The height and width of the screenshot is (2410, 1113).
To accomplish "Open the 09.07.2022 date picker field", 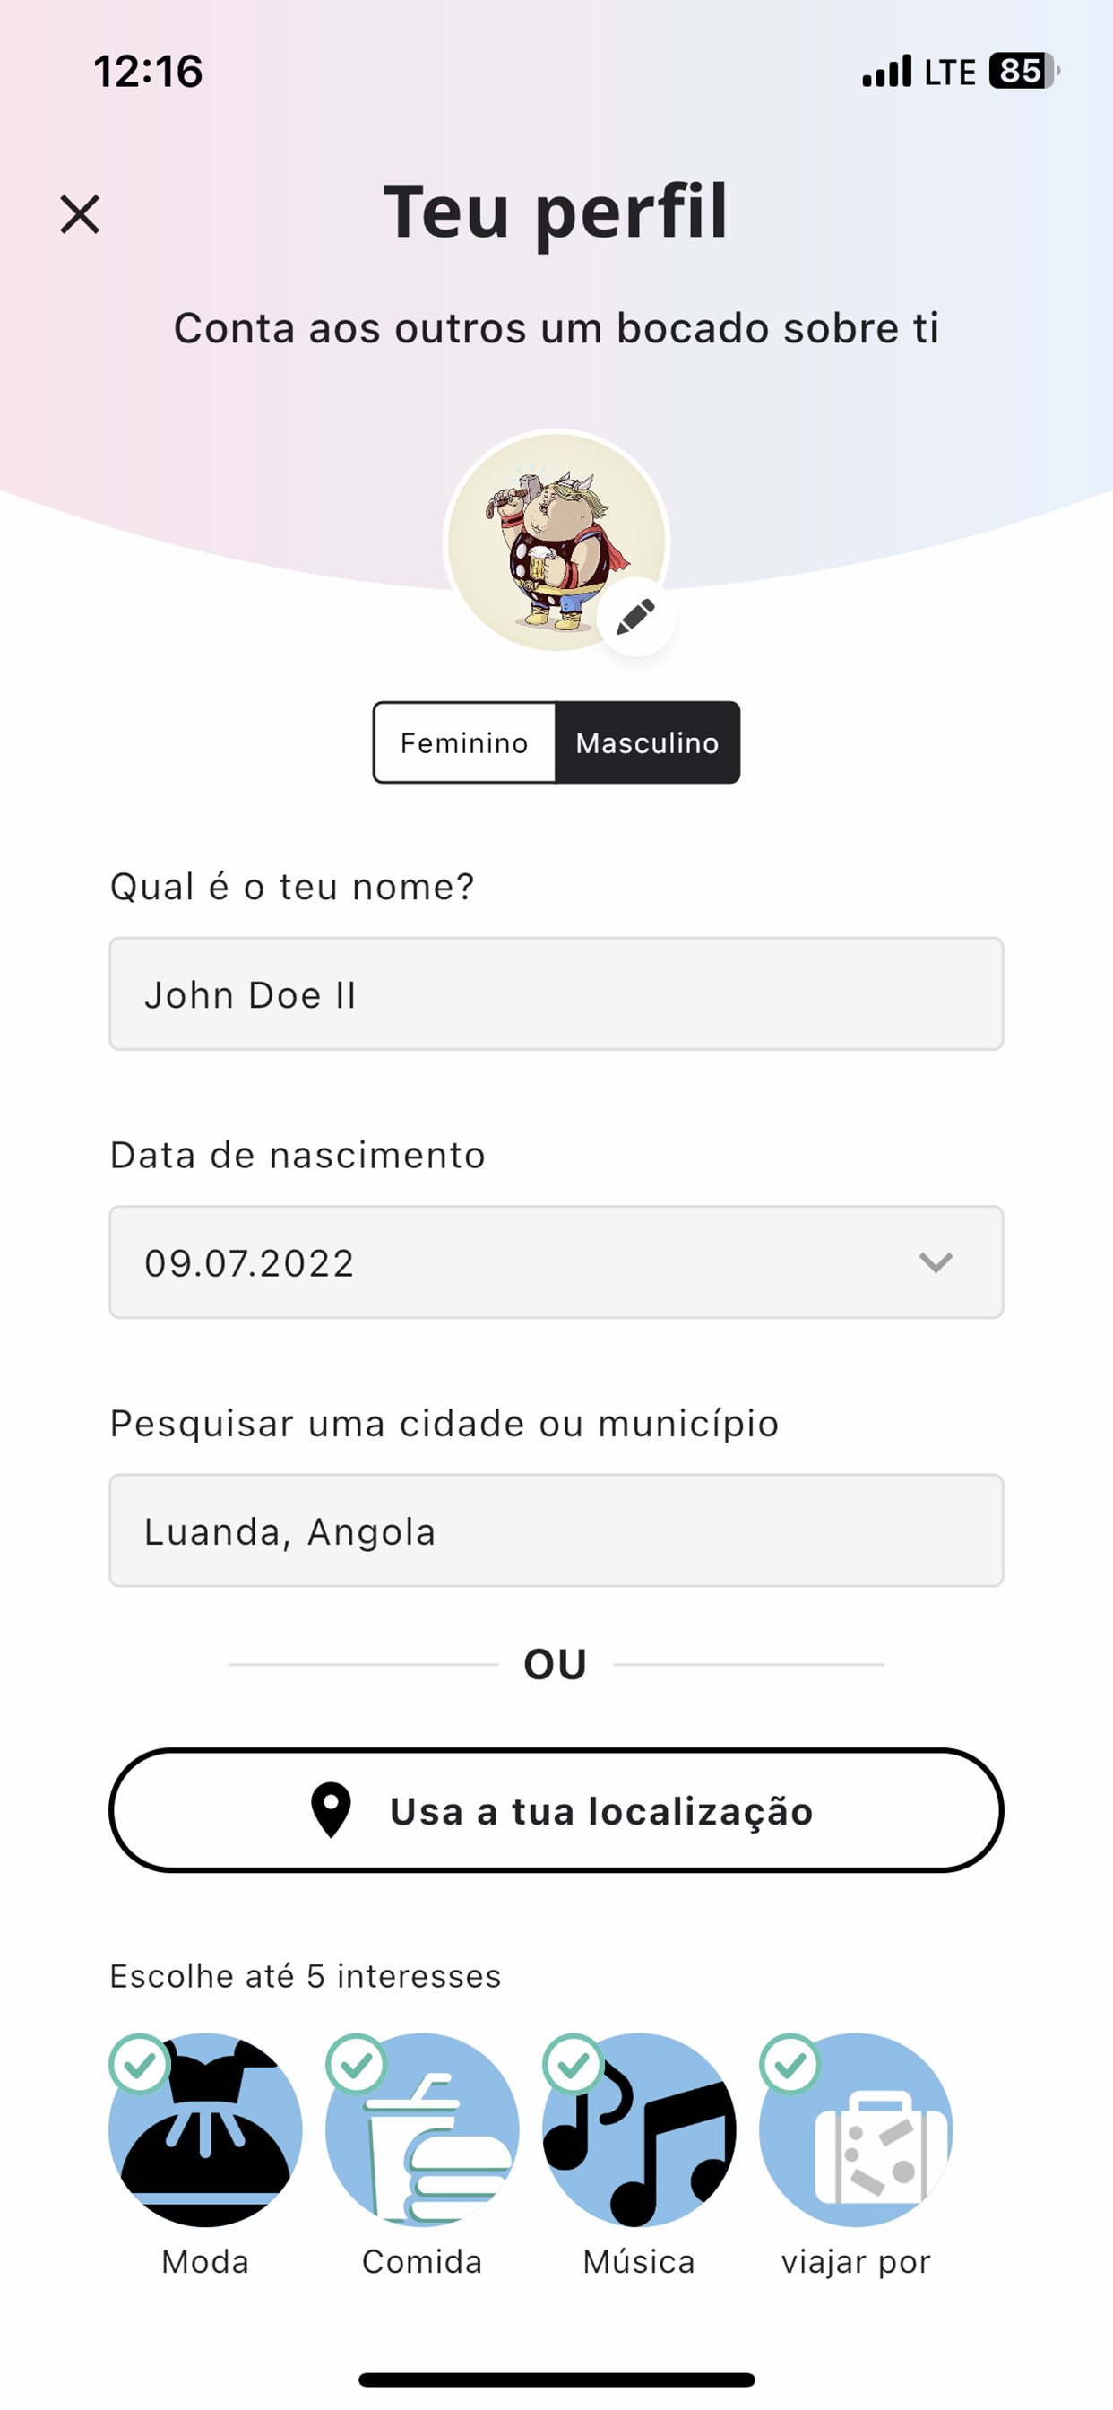I will click(x=556, y=1262).
